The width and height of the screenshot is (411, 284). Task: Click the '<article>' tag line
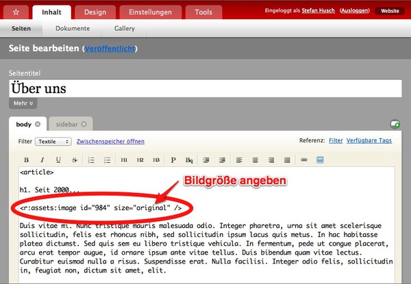coord(37,172)
